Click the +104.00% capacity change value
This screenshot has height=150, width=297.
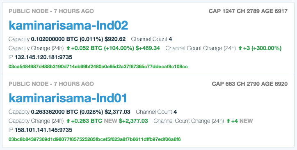[x=119, y=48]
